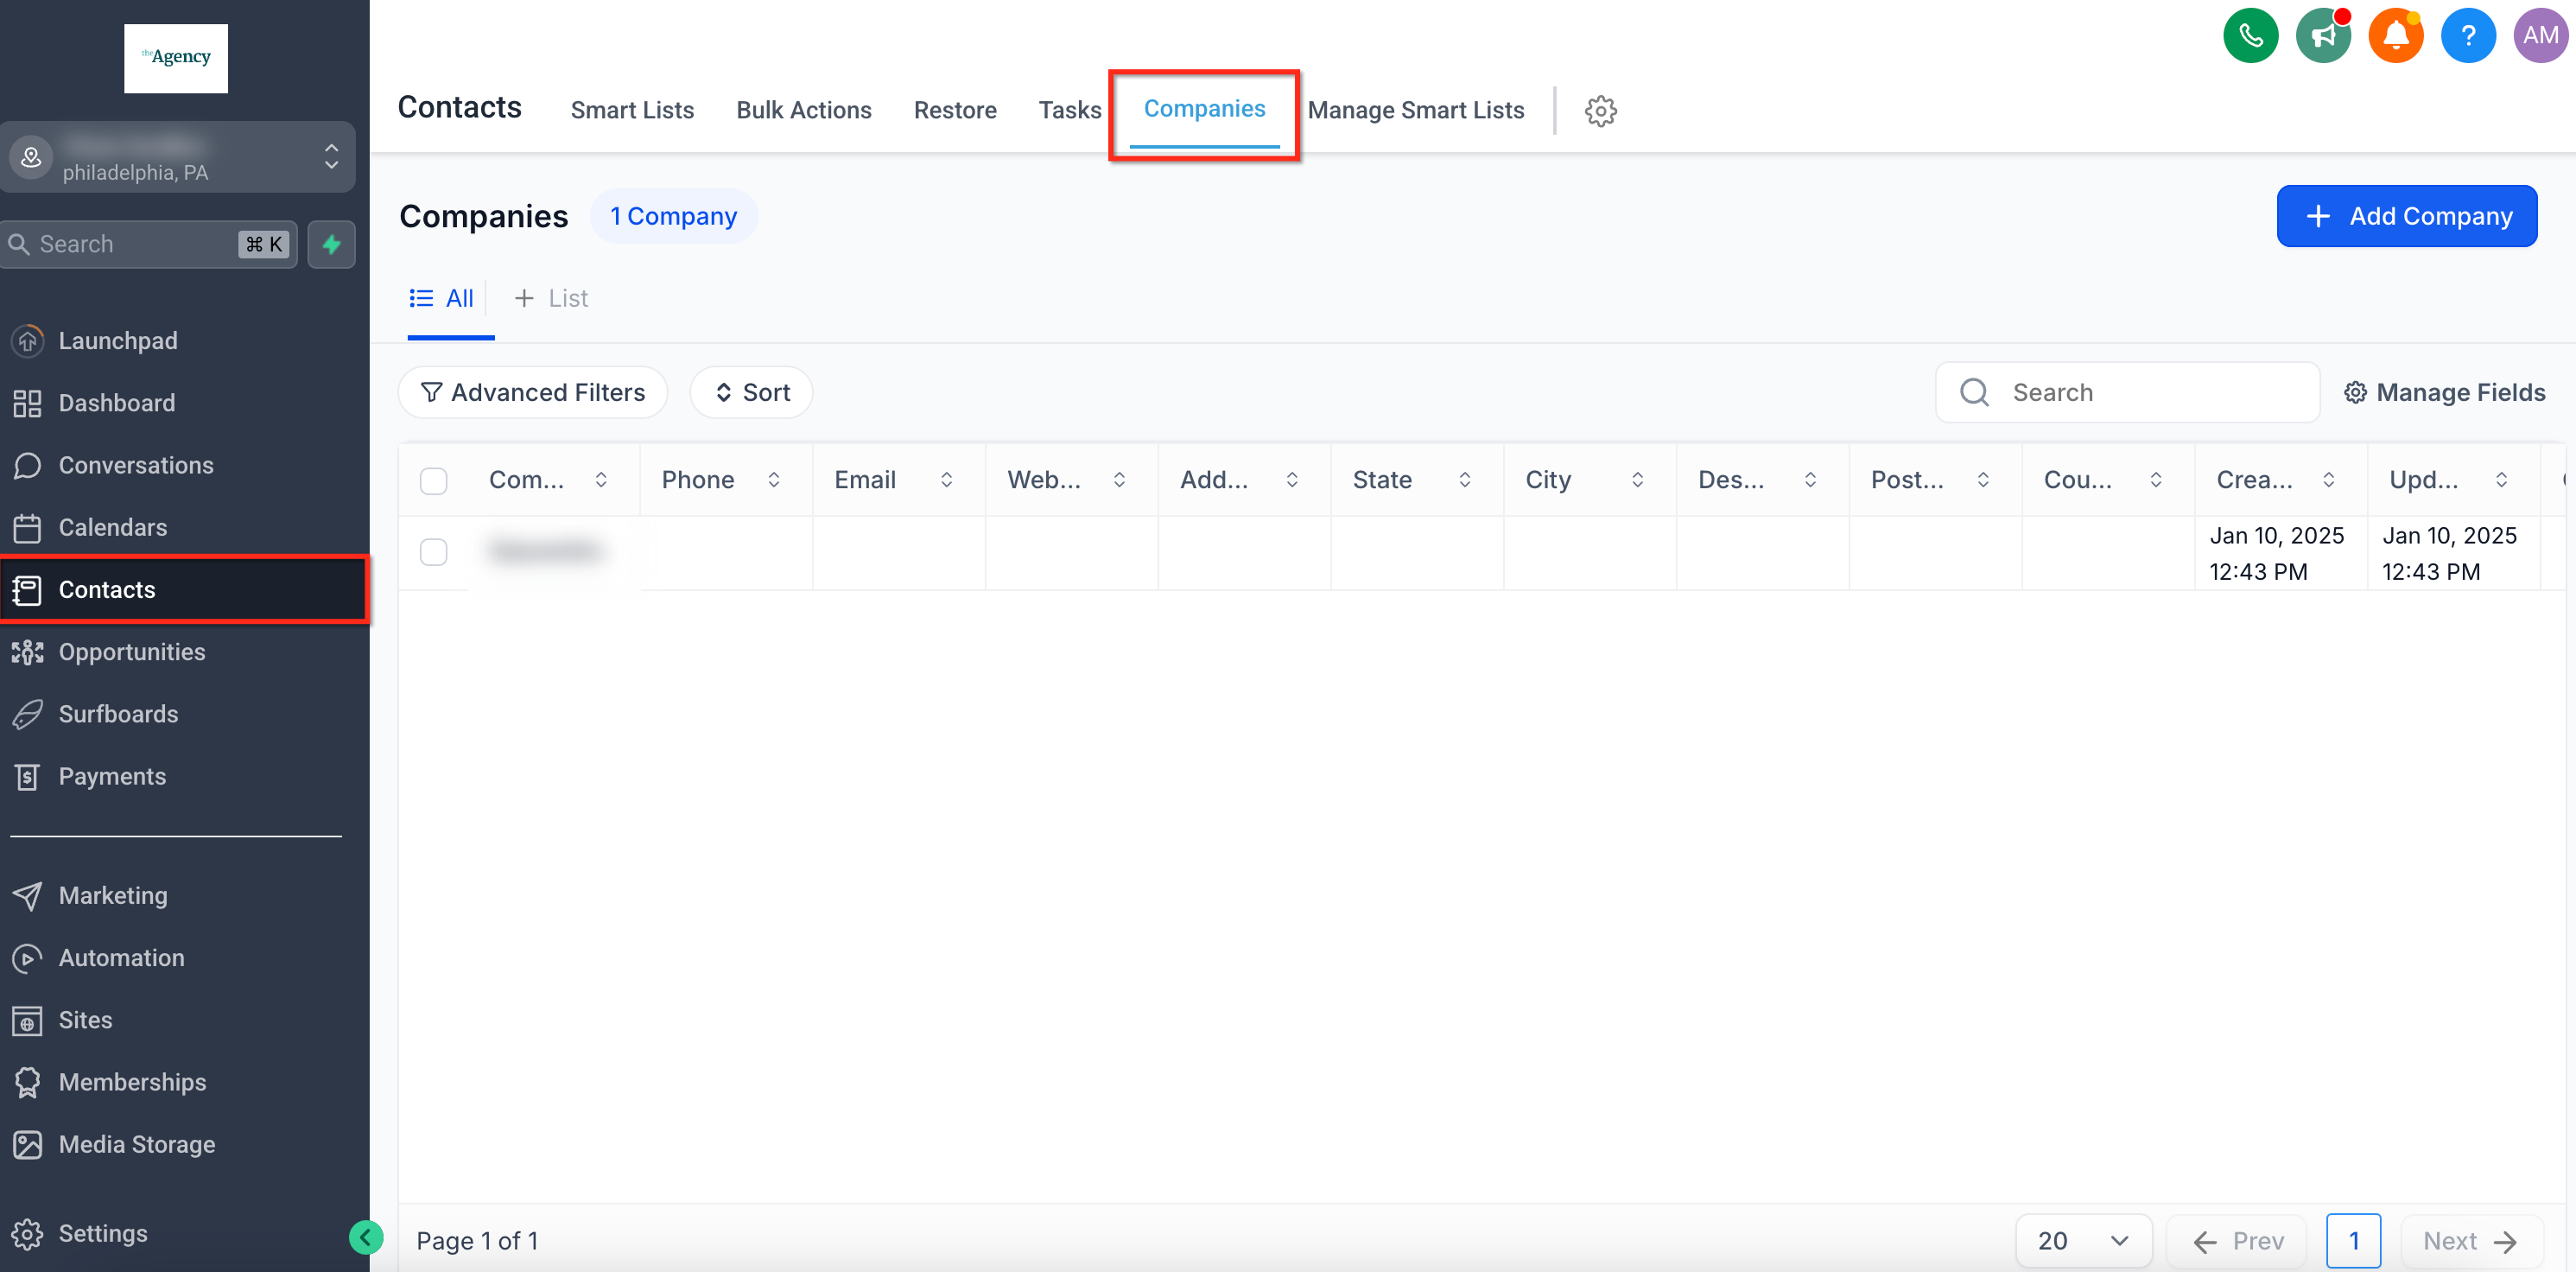Image resolution: width=2576 pixels, height=1272 pixels.
Task: Collapse sidebar with the green arrow icon
Action: pyautogui.click(x=366, y=1238)
